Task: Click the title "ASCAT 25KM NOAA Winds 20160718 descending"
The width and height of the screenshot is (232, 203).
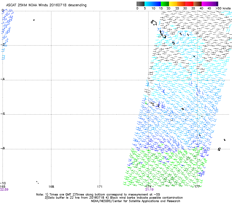Action: (x=46, y=5)
